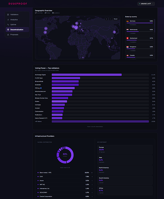Screen dimensions: 164x199
Task: Select the Uptime pulse icon
Action: [8, 25]
